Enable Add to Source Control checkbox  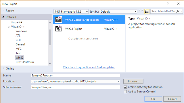125,92
